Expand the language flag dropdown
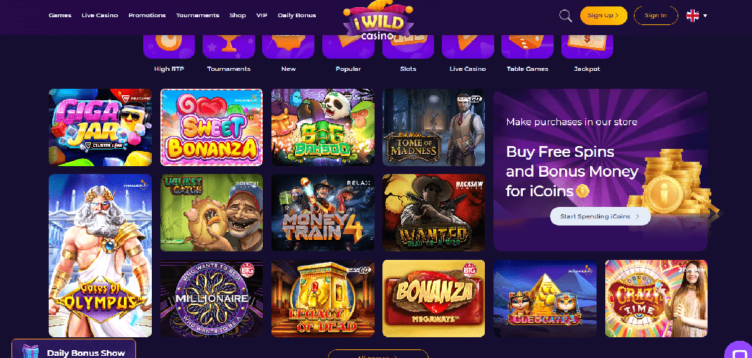This screenshot has height=358, width=752. (696, 16)
